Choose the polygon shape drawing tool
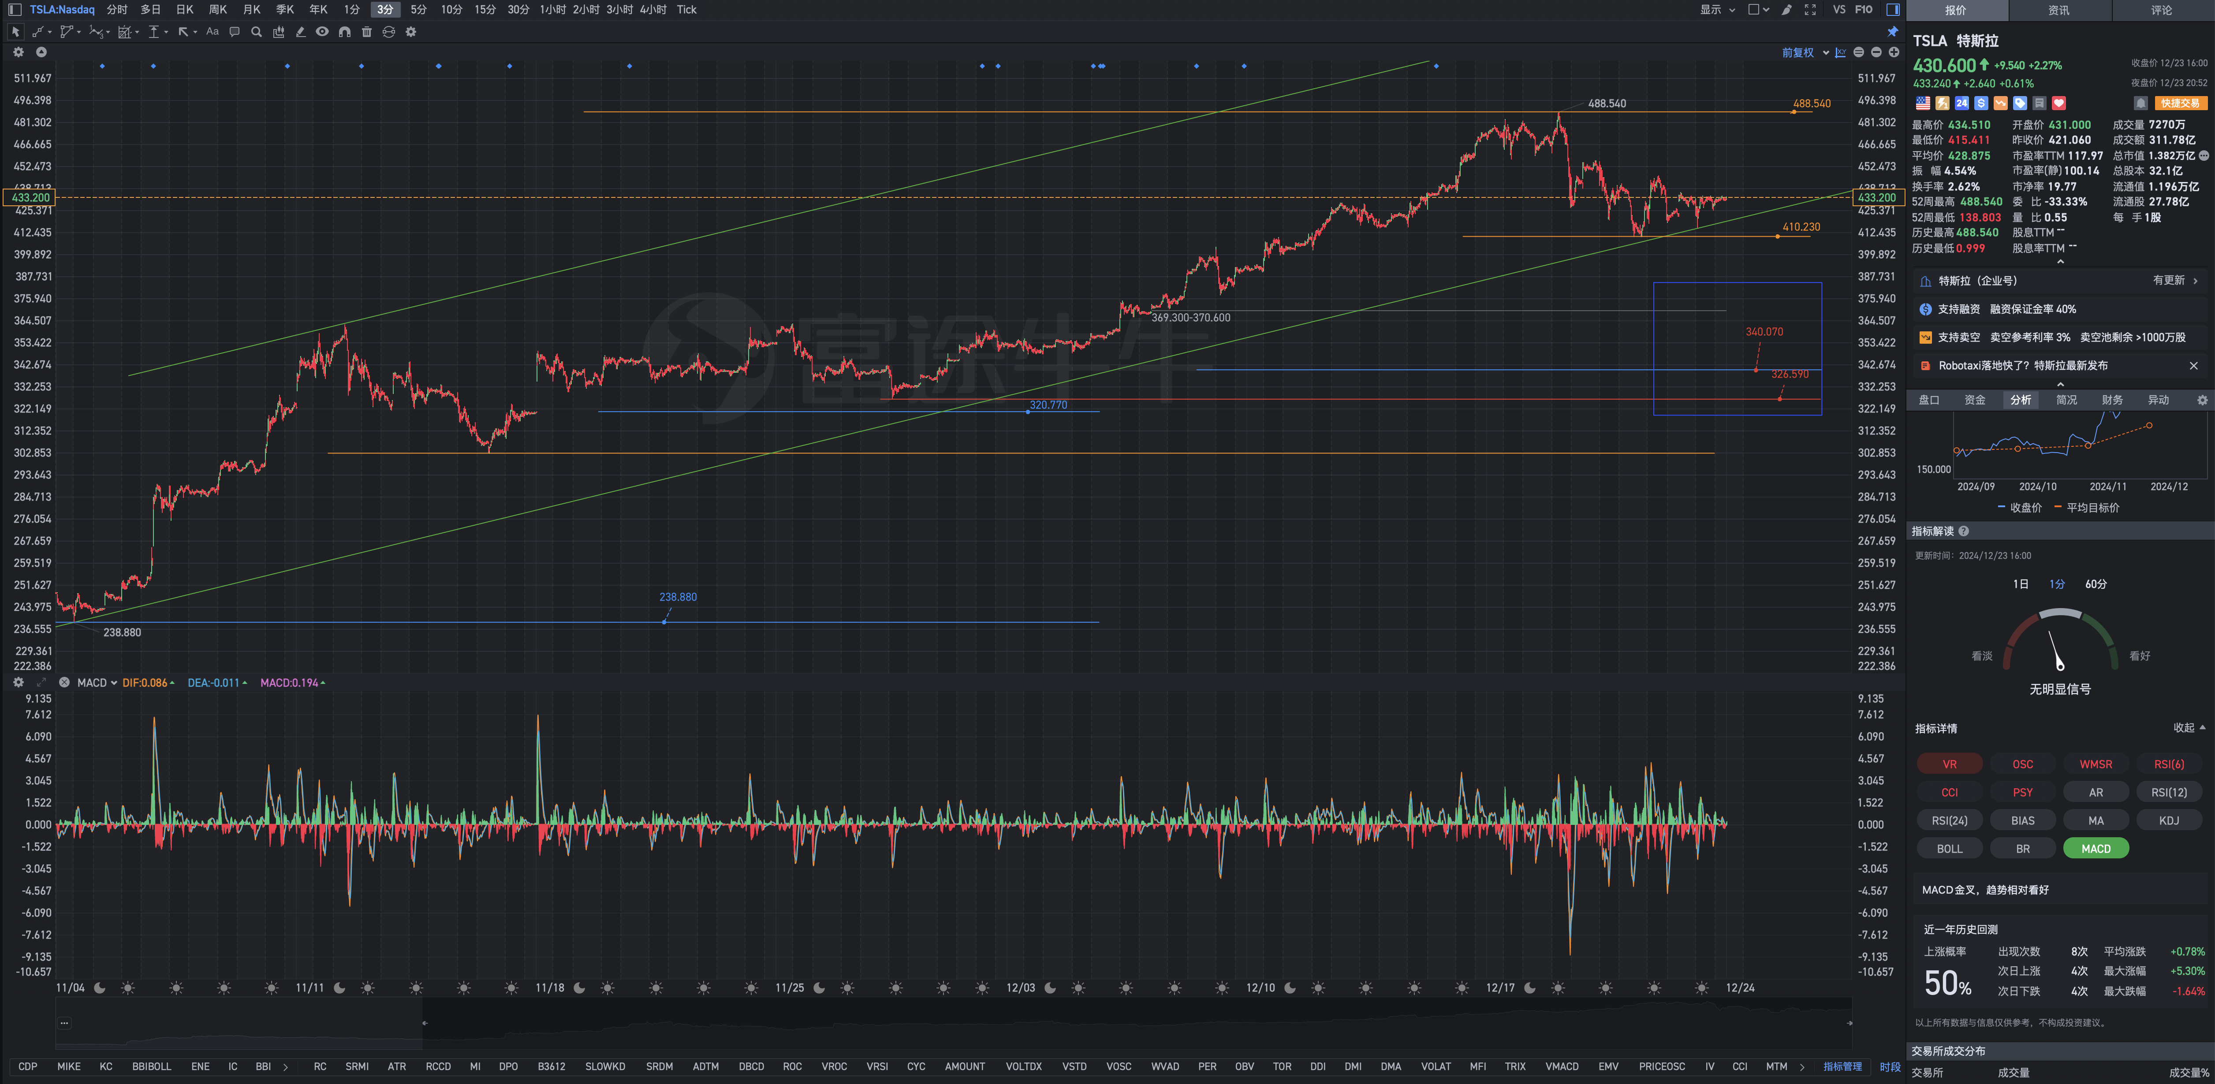Screen dimensions: 2215x1084 (x=66, y=32)
